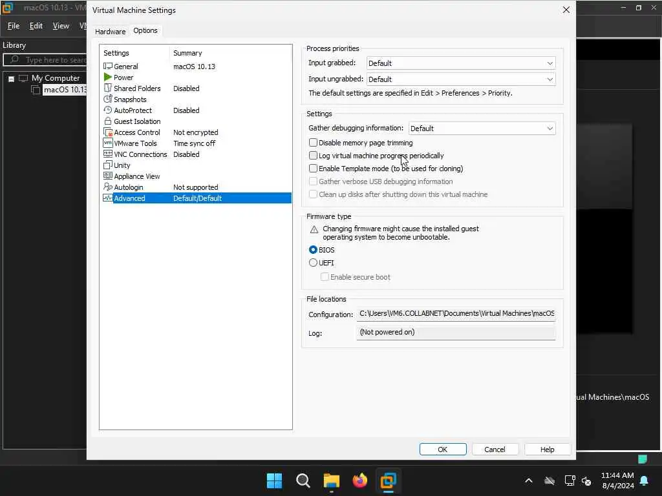Click the VMware Workstation taskbar icon
Viewport: 662px width, 496px height.
click(x=388, y=480)
